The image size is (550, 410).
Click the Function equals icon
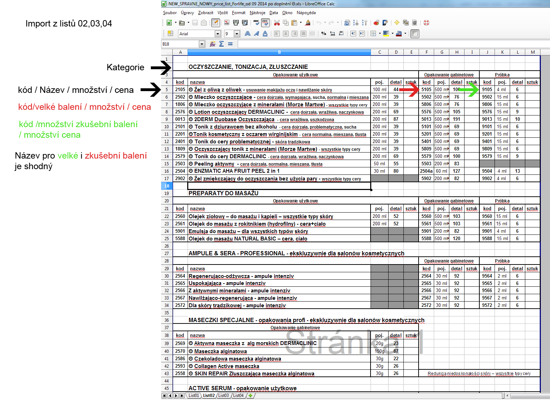click(x=230, y=44)
